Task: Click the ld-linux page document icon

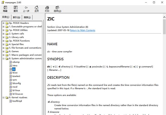Action: pos(10,90)
